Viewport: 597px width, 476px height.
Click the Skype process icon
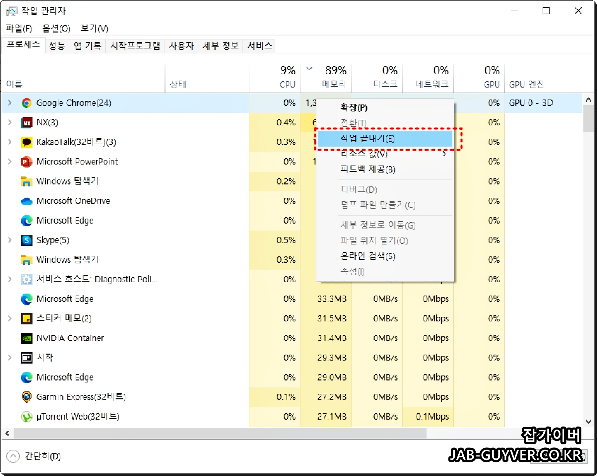[x=27, y=240]
